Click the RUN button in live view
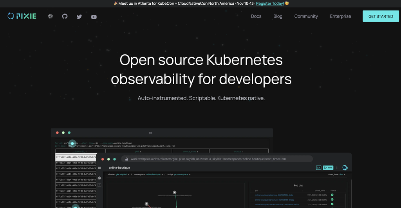This screenshot has width=401, height=208. pos(328,168)
